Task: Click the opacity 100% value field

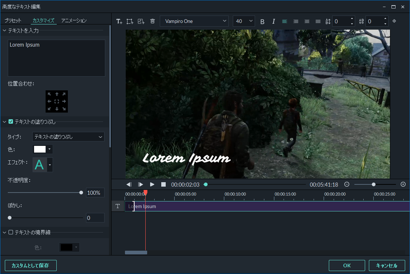Action: pyautogui.click(x=95, y=193)
